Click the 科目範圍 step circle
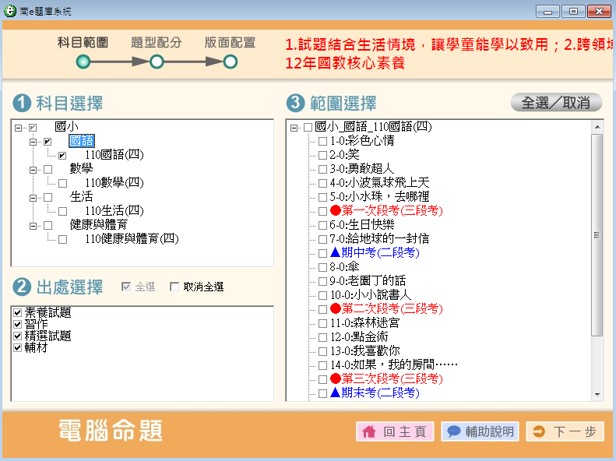 click(x=83, y=62)
